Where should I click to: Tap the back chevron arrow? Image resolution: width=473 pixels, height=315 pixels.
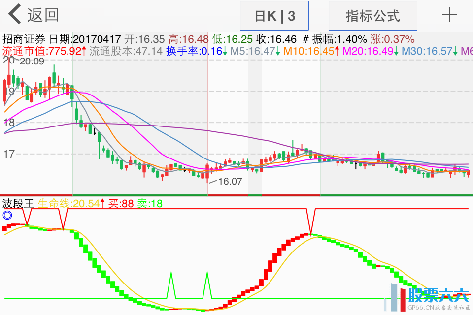(15, 15)
